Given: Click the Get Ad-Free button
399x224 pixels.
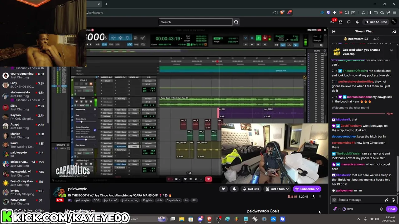Looking at the screenshot, I should pos(376,22).
